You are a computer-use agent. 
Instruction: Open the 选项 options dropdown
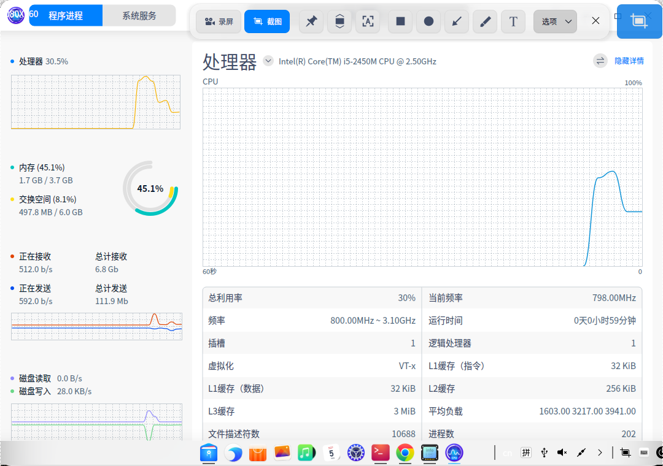[555, 21]
